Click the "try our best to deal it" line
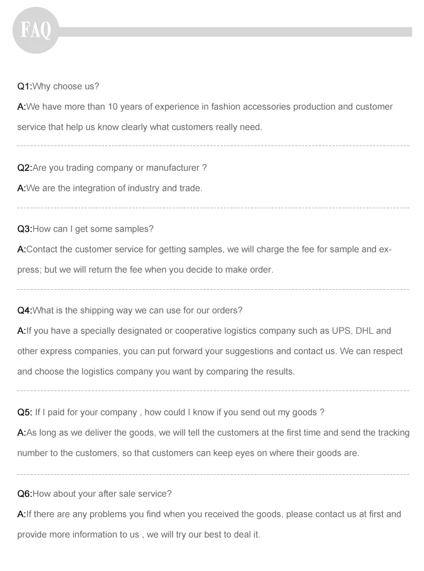The image size is (424, 571). (x=139, y=535)
